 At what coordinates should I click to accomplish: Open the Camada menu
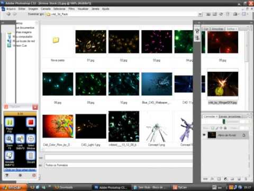point(46,8)
